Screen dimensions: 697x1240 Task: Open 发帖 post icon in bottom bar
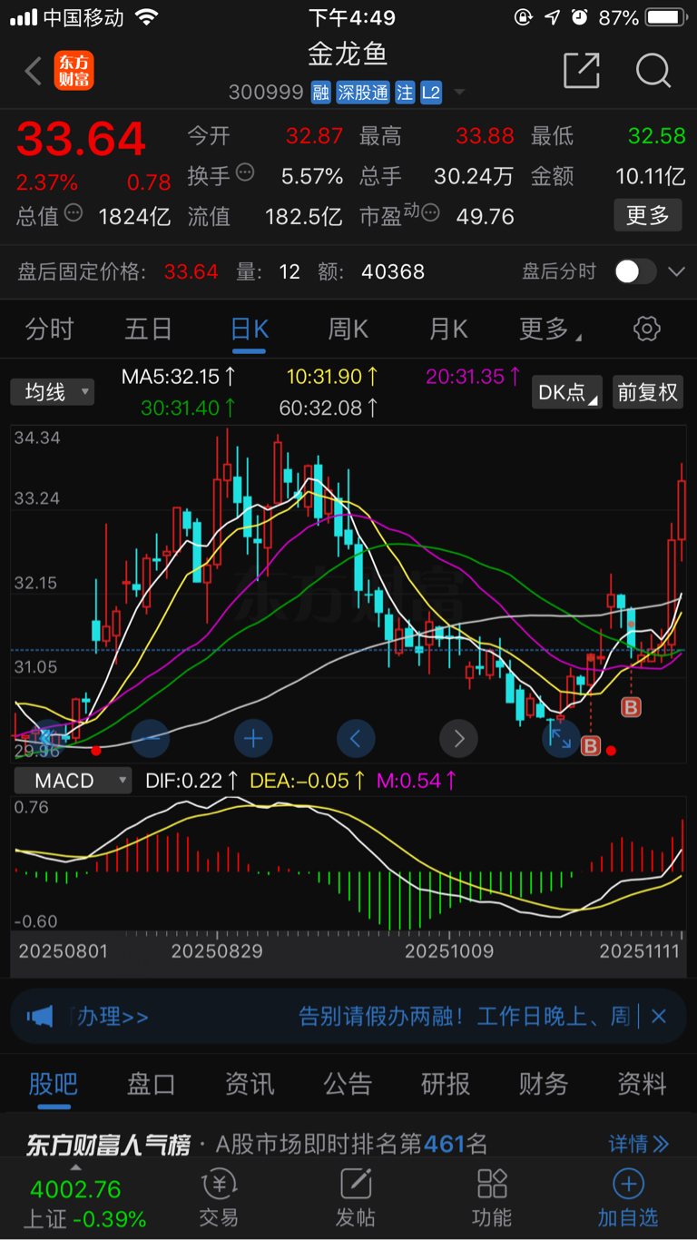coord(356,1198)
